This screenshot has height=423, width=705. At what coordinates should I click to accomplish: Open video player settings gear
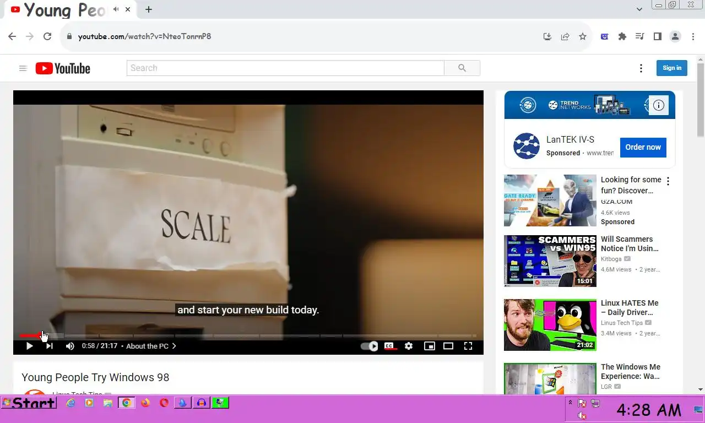(409, 346)
